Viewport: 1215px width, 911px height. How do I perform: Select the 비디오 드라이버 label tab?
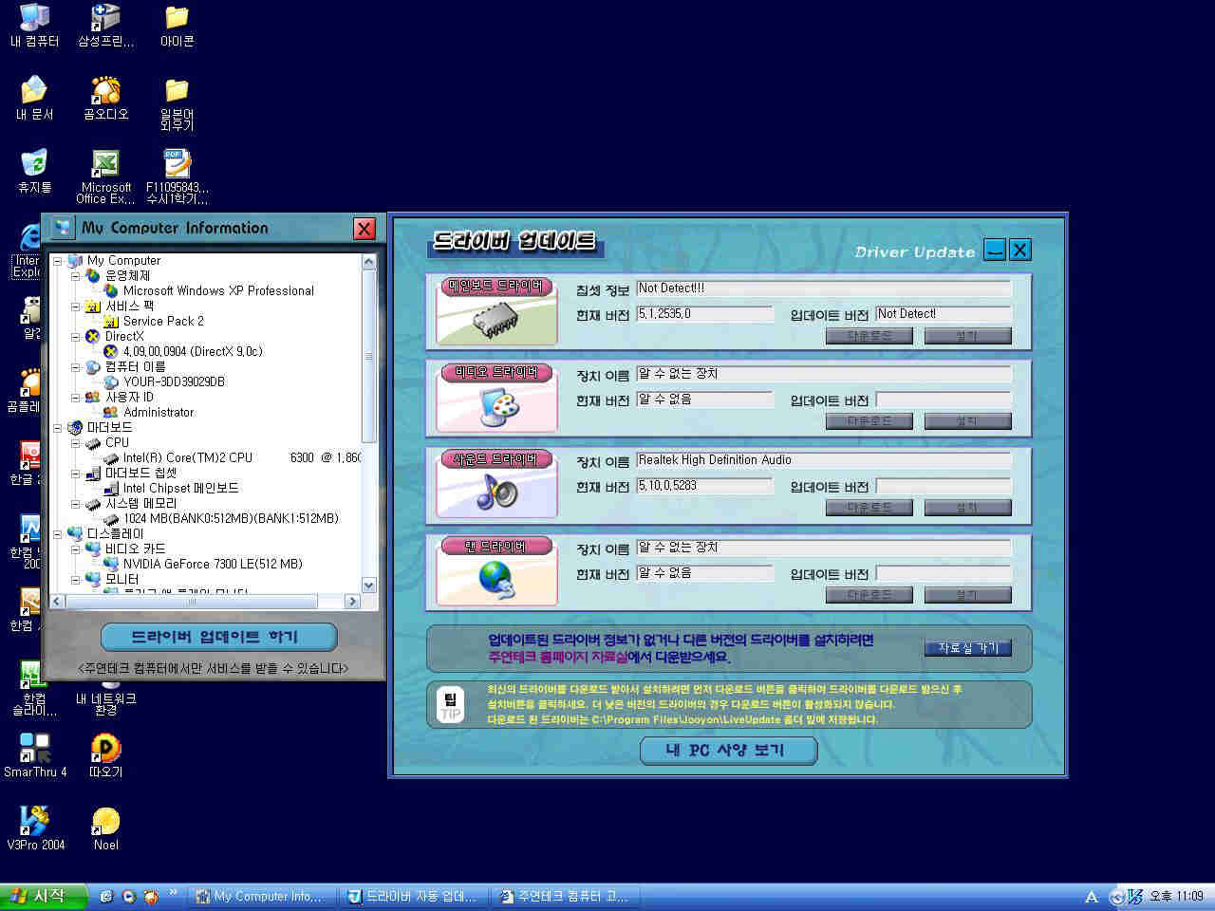click(x=495, y=372)
